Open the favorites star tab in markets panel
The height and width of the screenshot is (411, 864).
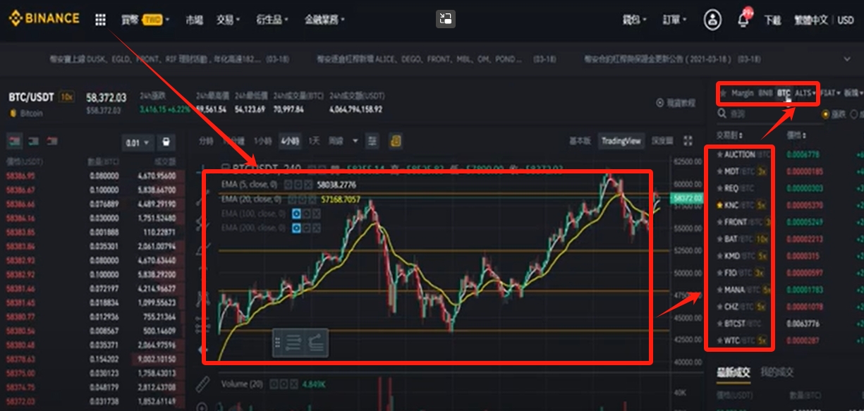[x=723, y=93]
